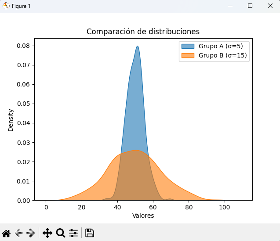Click the 100 tick on the x-axis
This screenshot has height=241, width=280.
225,207
